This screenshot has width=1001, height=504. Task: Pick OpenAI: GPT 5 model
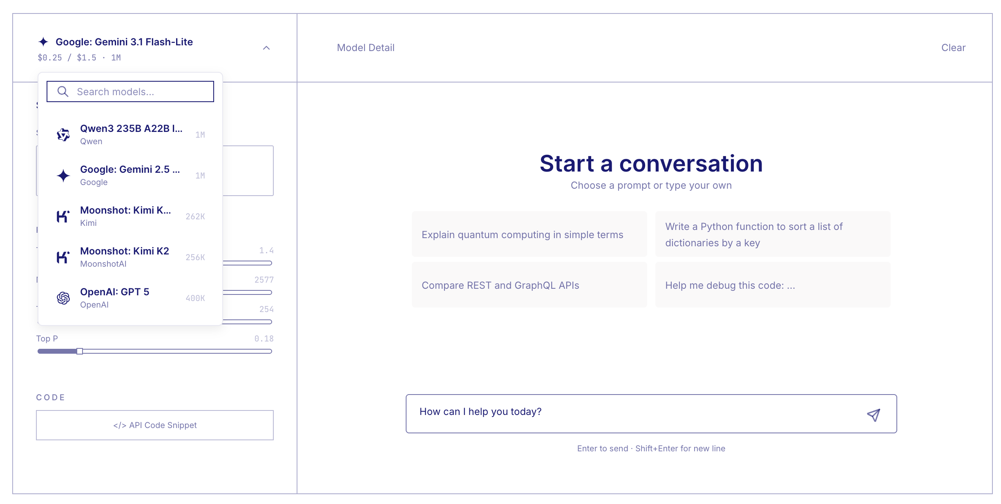click(x=131, y=298)
